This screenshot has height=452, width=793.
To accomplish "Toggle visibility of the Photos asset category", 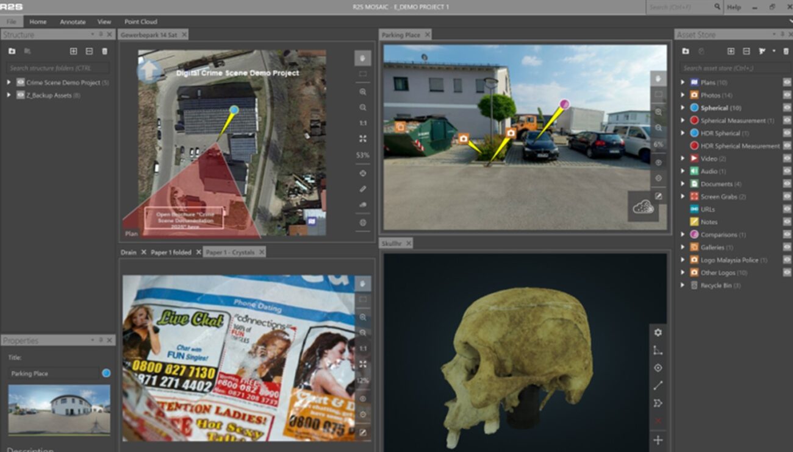I will (x=787, y=95).
